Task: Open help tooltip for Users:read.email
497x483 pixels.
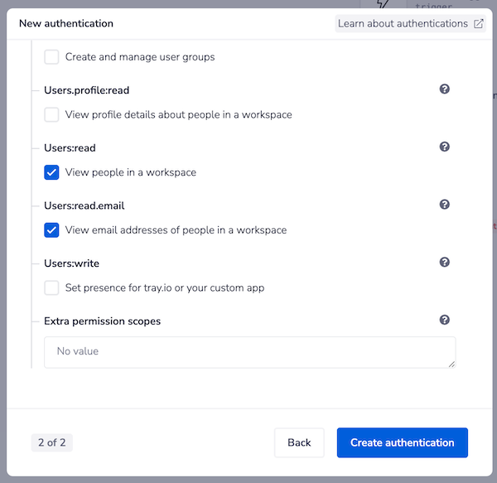Action: pos(445,205)
